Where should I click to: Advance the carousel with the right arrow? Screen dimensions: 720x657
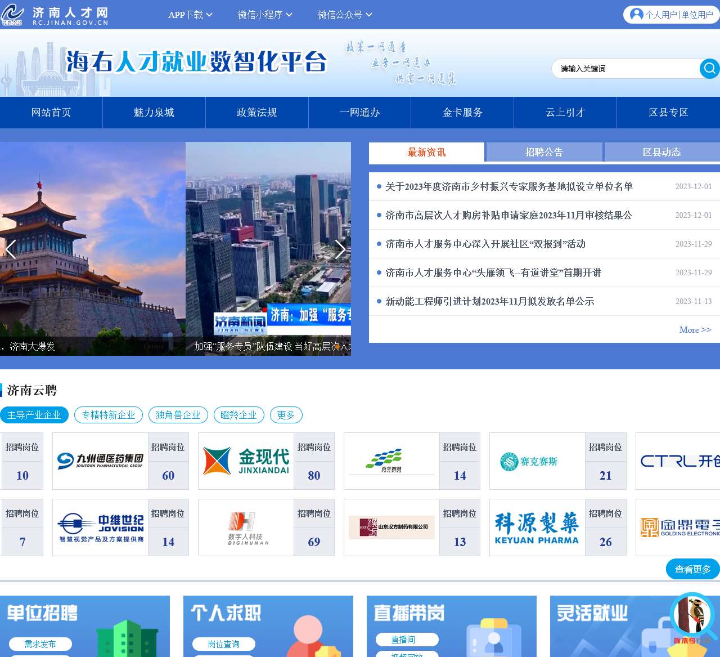pos(340,249)
